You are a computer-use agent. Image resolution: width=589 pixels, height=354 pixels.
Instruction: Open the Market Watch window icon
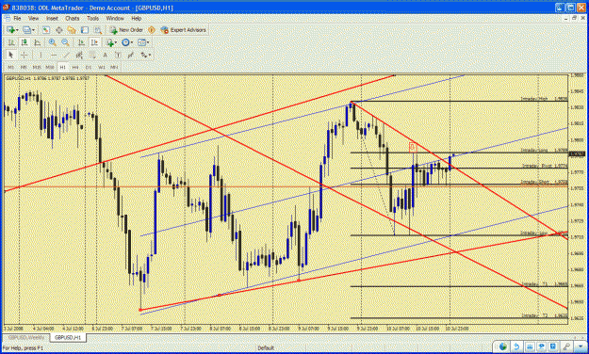pos(46,30)
